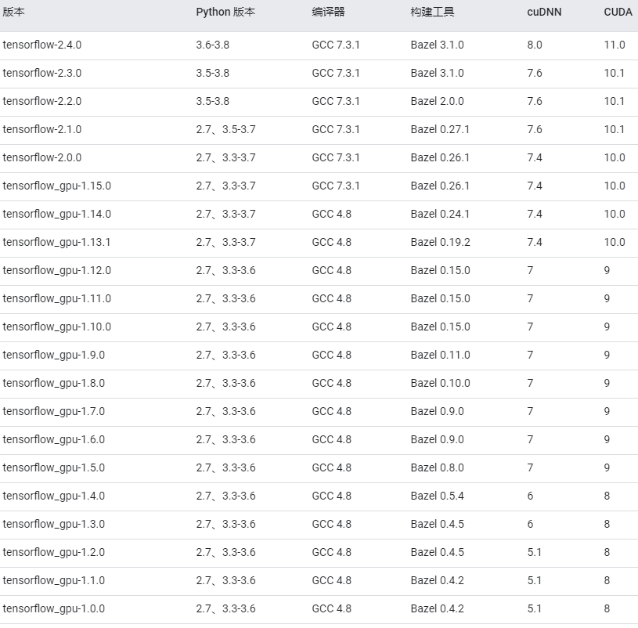Click Python 3.6-3.8 in tensorflow-2.4.0 row
638x628 pixels.
(213, 45)
